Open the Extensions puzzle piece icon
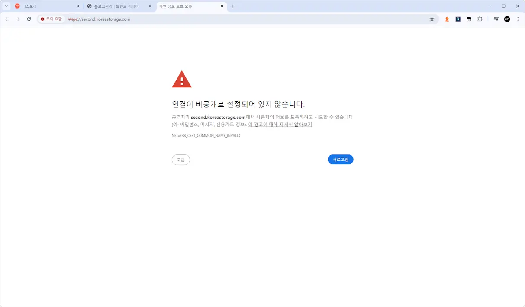Viewport: 525px width, 307px height. [480, 19]
